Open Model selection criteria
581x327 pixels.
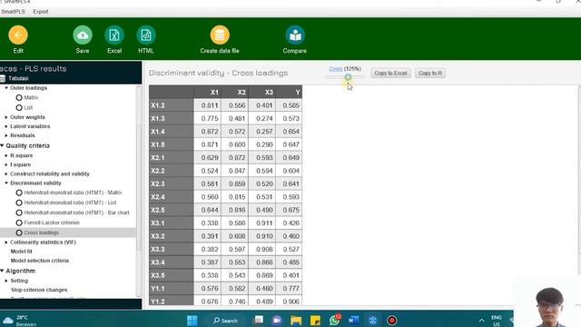tap(40, 261)
